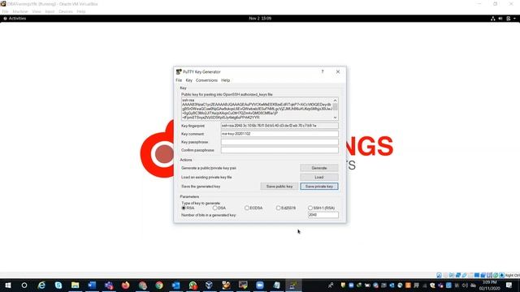Click Load to open existing private key

point(319,177)
